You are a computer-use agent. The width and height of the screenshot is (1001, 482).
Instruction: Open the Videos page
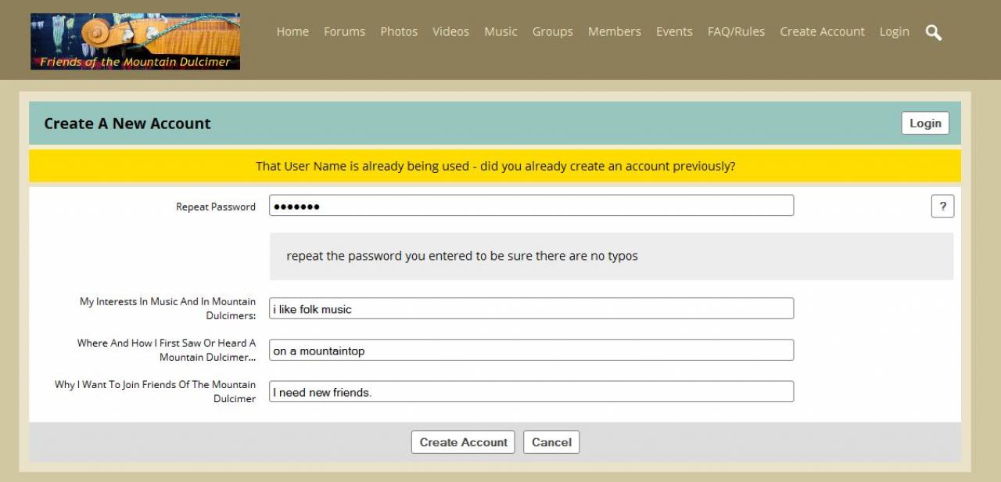(x=450, y=32)
